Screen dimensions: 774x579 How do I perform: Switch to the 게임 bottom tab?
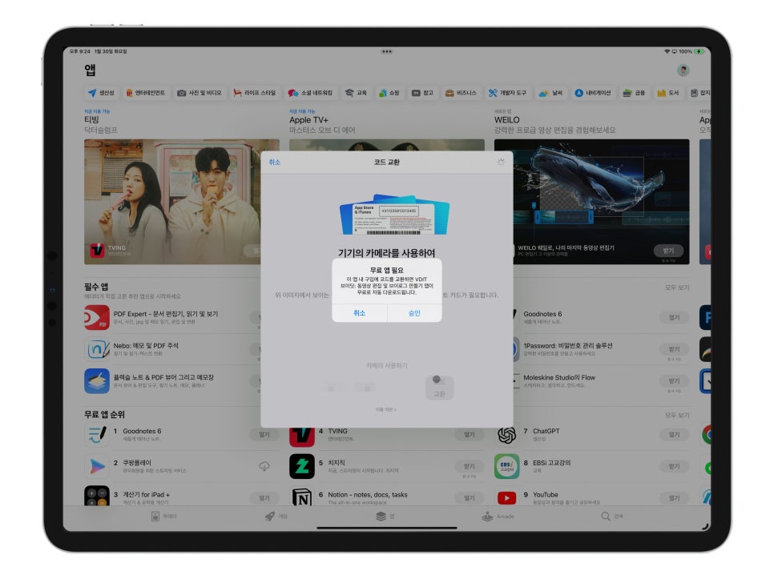tap(276, 517)
